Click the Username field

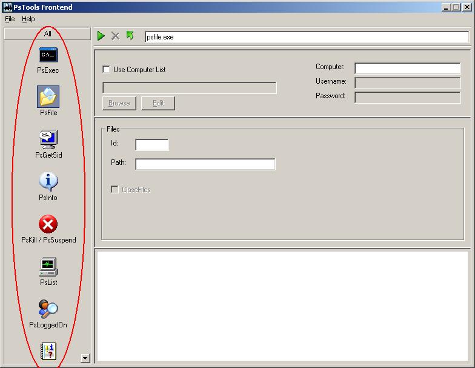(407, 82)
